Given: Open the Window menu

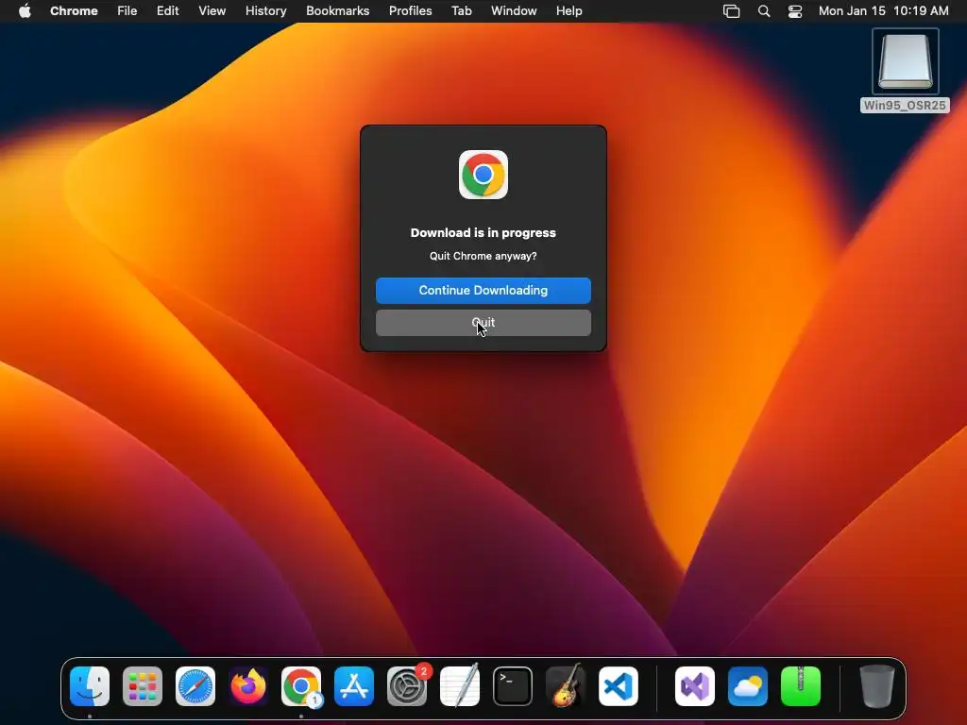Looking at the screenshot, I should [x=514, y=11].
